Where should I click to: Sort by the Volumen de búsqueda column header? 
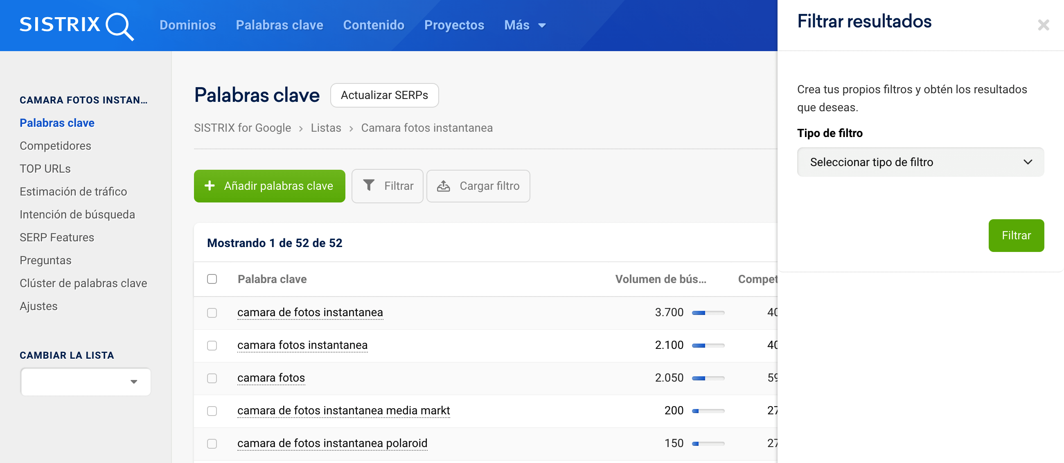[x=660, y=279]
